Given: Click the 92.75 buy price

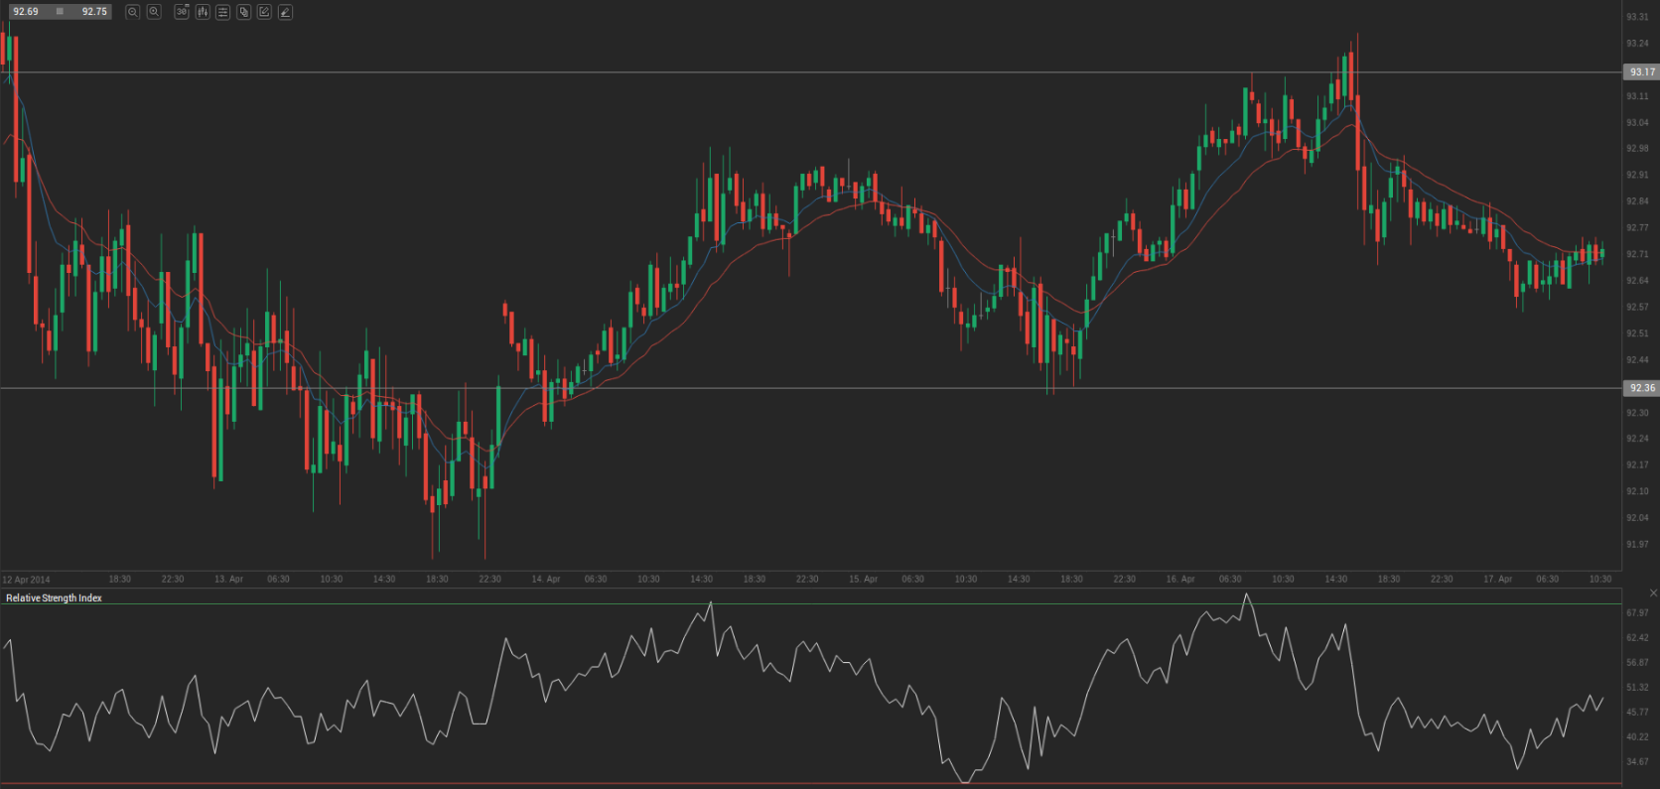Looking at the screenshot, I should pos(94,12).
